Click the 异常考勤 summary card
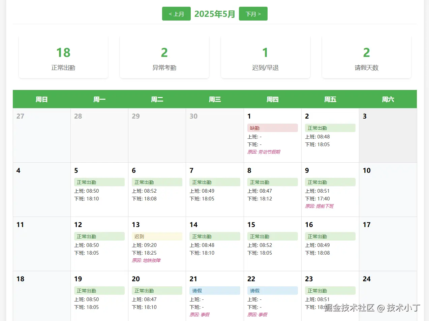Image resolution: width=429 pixels, height=321 pixels. tap(164, 57)
